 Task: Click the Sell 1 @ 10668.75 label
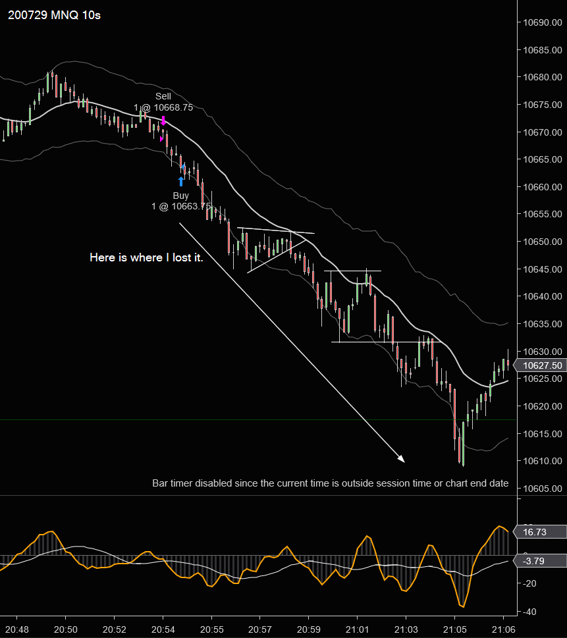[x=163, y=101]
